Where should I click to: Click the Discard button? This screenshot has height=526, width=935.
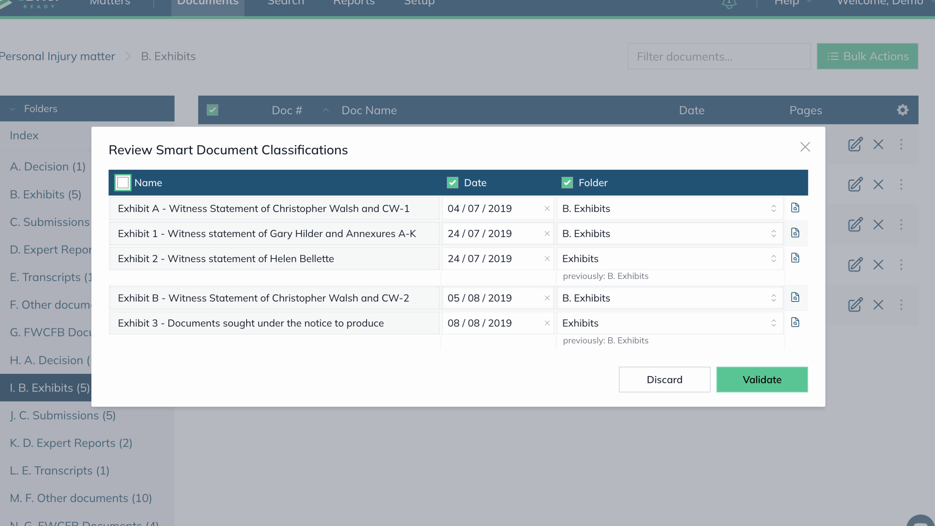click(x=664, y=380)
